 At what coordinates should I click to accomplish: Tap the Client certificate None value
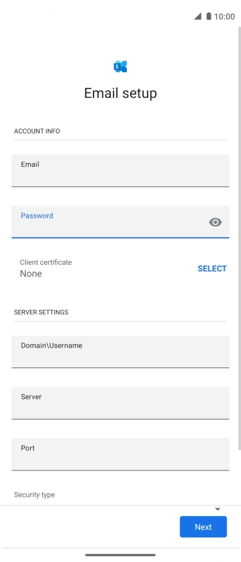tap(31, 274)
